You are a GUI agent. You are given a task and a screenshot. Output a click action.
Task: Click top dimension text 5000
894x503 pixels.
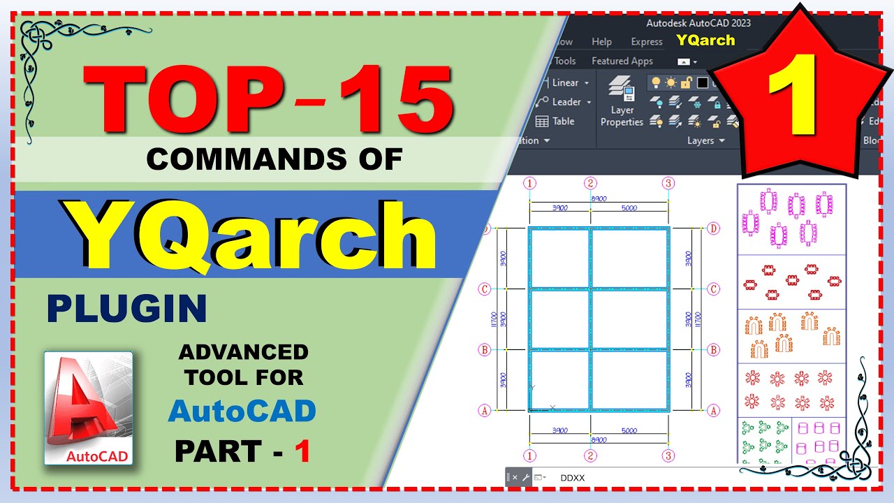coord(629,208)
